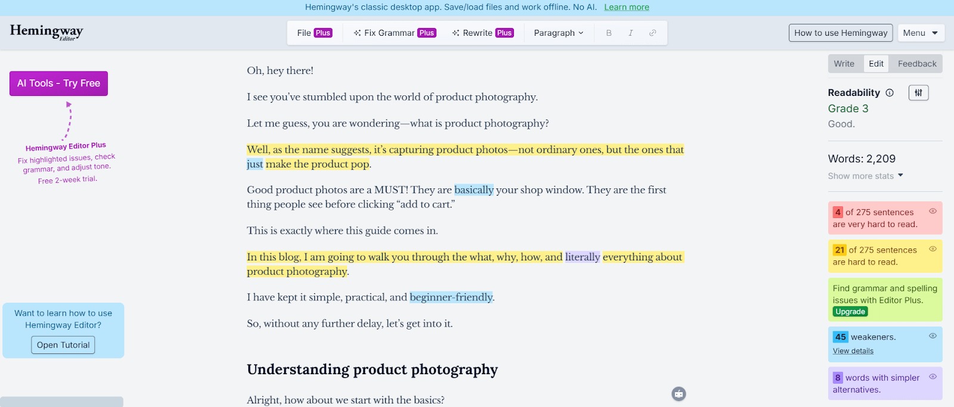Click the yellow "21" hard sentences badge
This screenshot has height=407, width=954.
coord(840,250)
